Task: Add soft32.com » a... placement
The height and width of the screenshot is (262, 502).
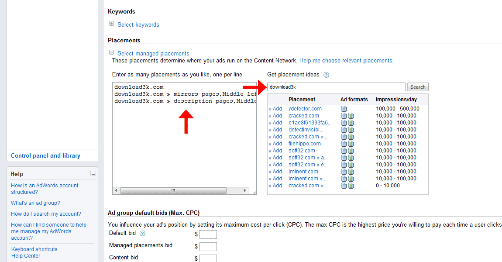Action: pyautogui.click(x=275, y=158)
